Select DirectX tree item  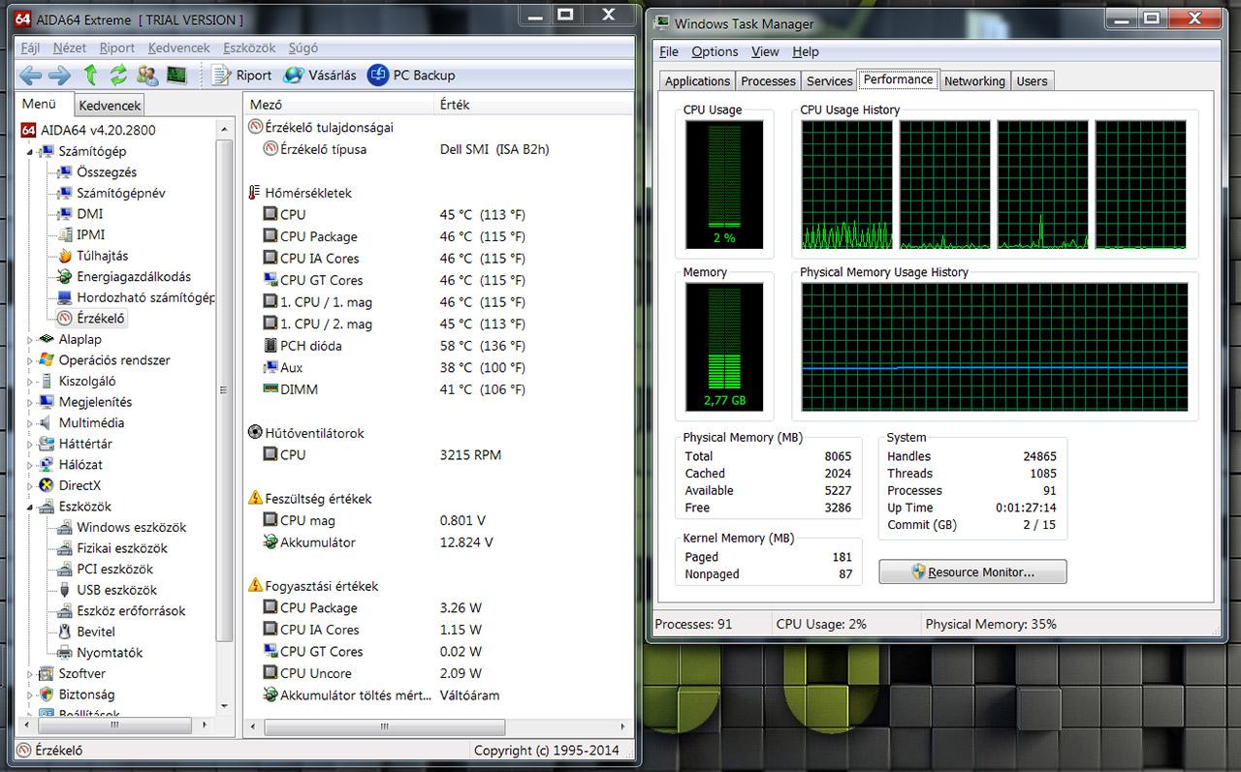click(x=80, y=485)
